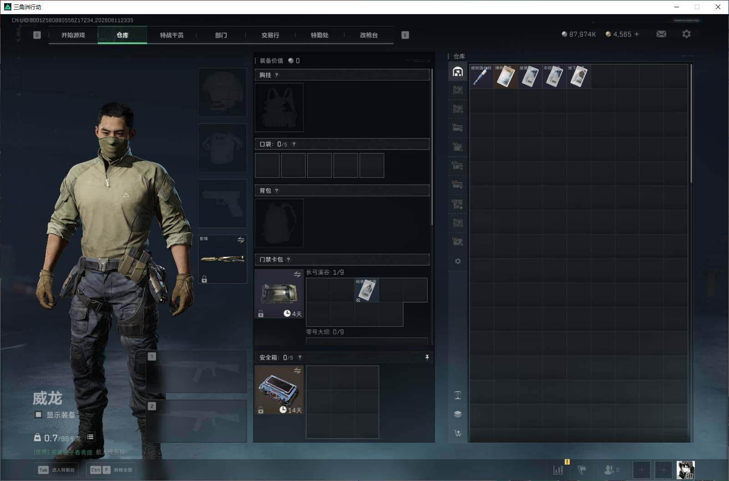This screenshot has height=481, width=729.
Task: Select the empty pistol slot
Action: (x=223, y=203)
